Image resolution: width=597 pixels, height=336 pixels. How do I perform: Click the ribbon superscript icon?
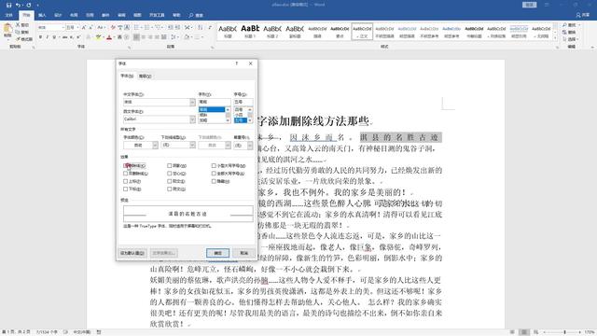tap(78, 37)
